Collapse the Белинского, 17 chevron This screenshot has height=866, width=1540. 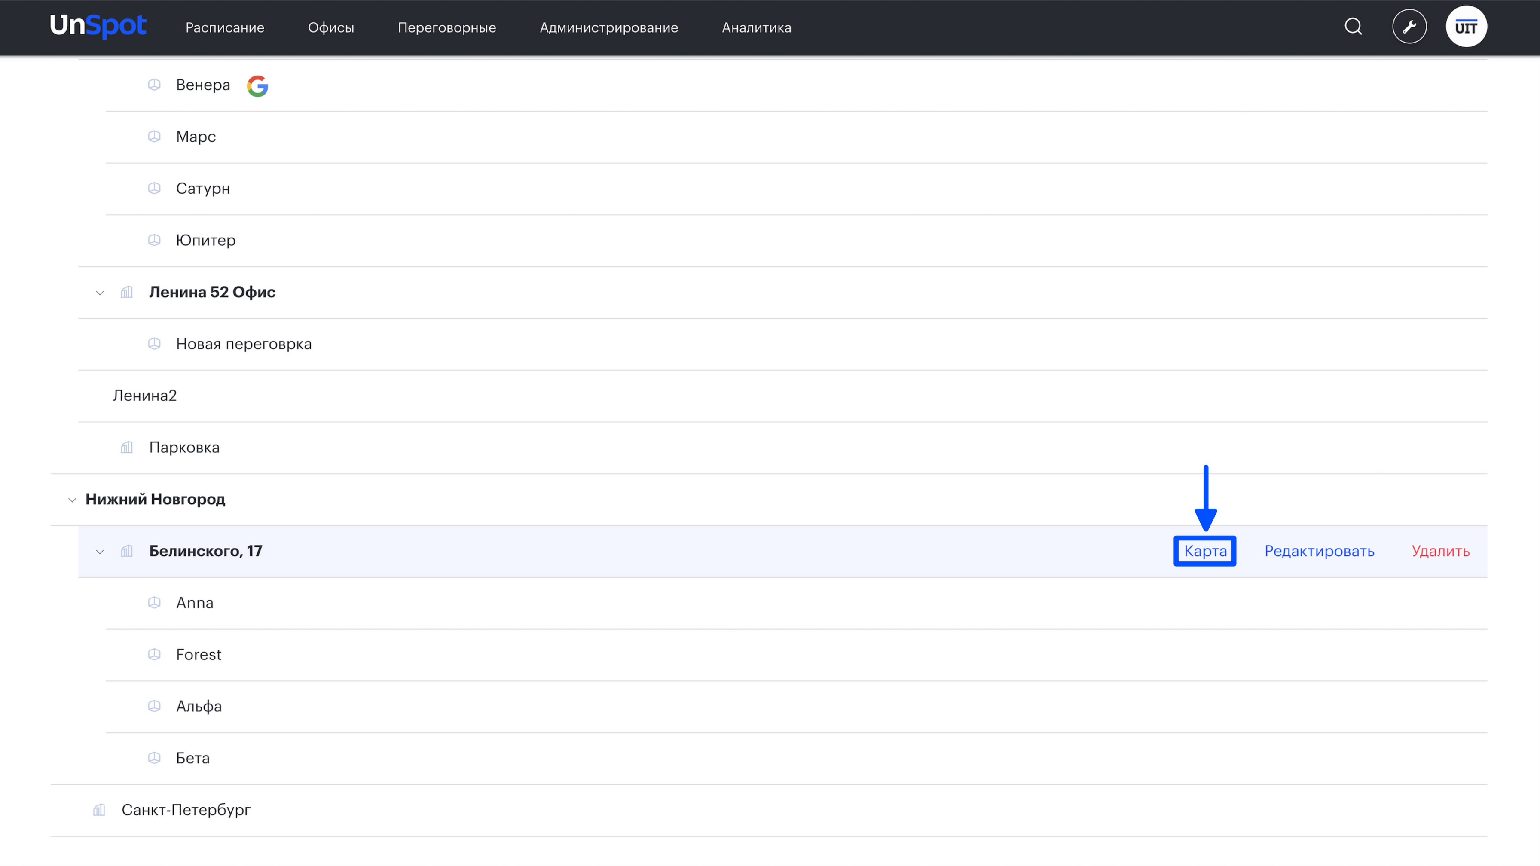[100, 552]
